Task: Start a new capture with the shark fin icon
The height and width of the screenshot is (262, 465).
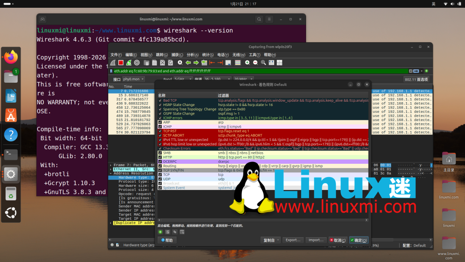Action: (x=113, y=62)
